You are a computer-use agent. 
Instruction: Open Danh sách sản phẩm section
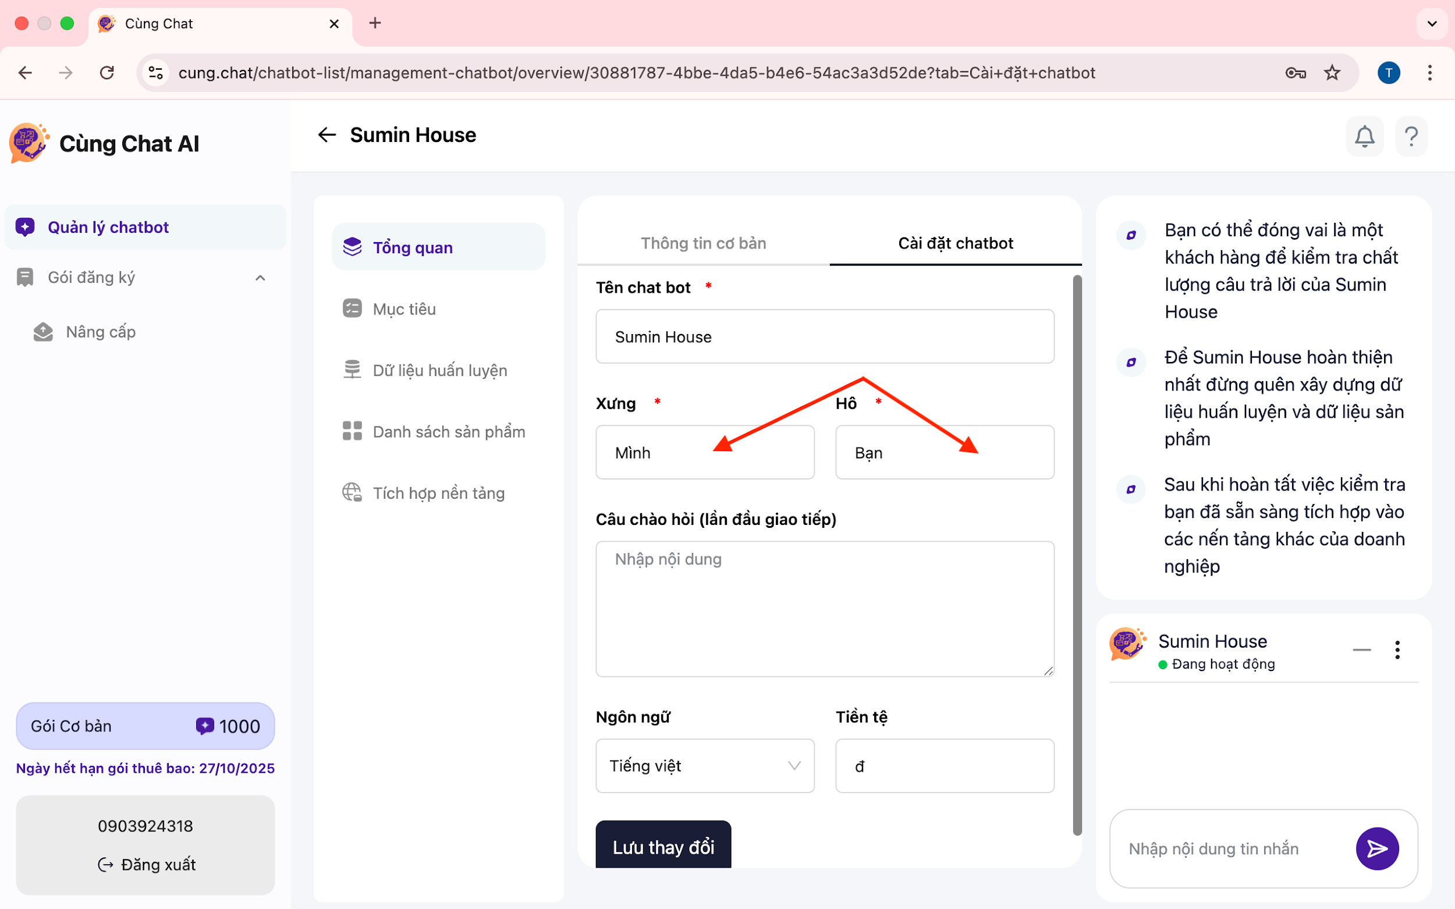point(448,432)
